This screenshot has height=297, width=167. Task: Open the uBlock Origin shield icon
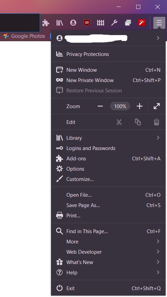click(87, 23)
